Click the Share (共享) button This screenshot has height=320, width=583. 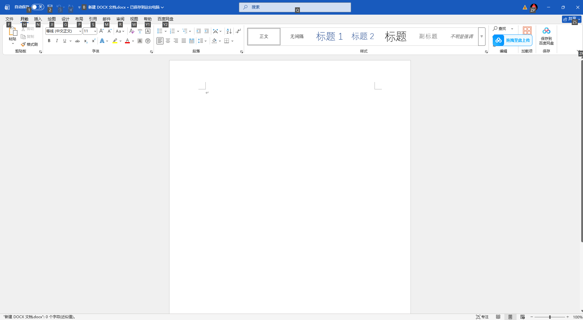(x=570, y=19)
